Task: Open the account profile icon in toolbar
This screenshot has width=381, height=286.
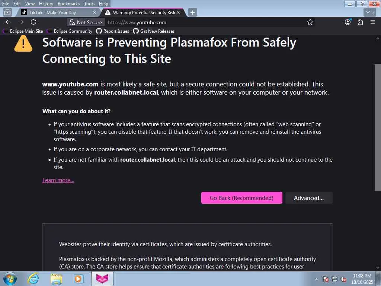Action: 348,22
